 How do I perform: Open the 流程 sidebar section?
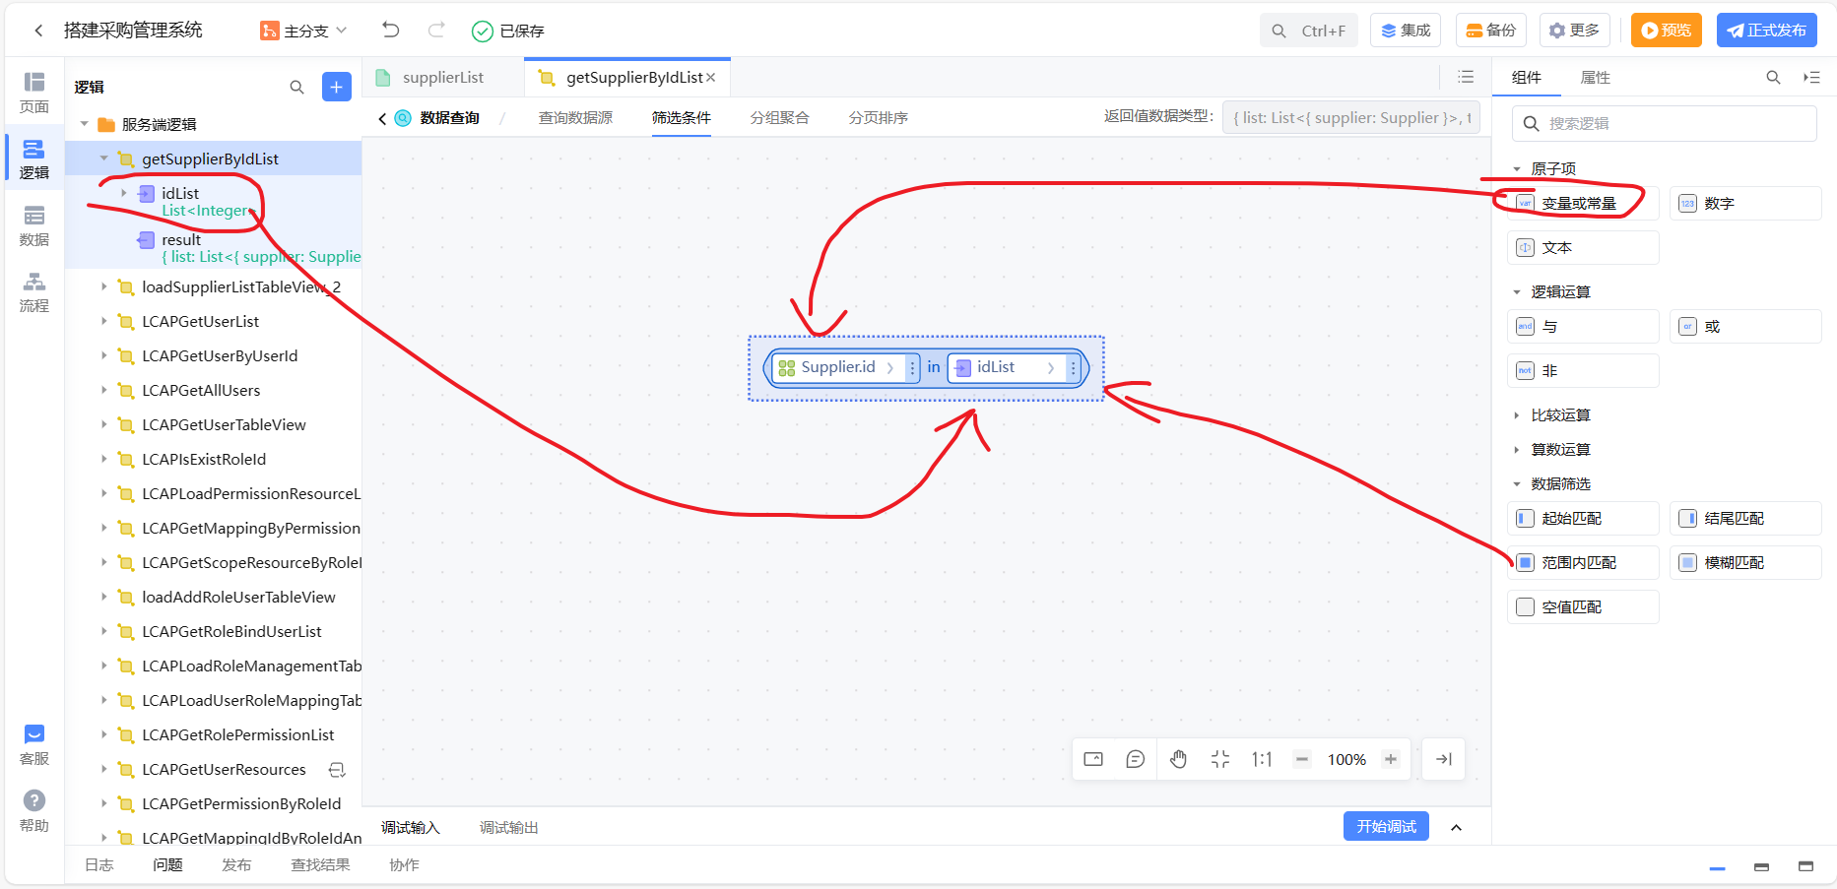coord(34,292)
